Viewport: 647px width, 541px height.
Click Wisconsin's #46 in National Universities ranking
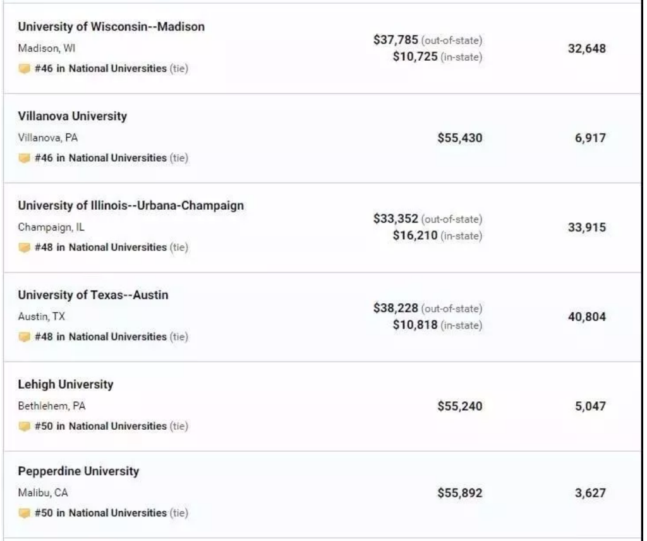pos(101,69)
